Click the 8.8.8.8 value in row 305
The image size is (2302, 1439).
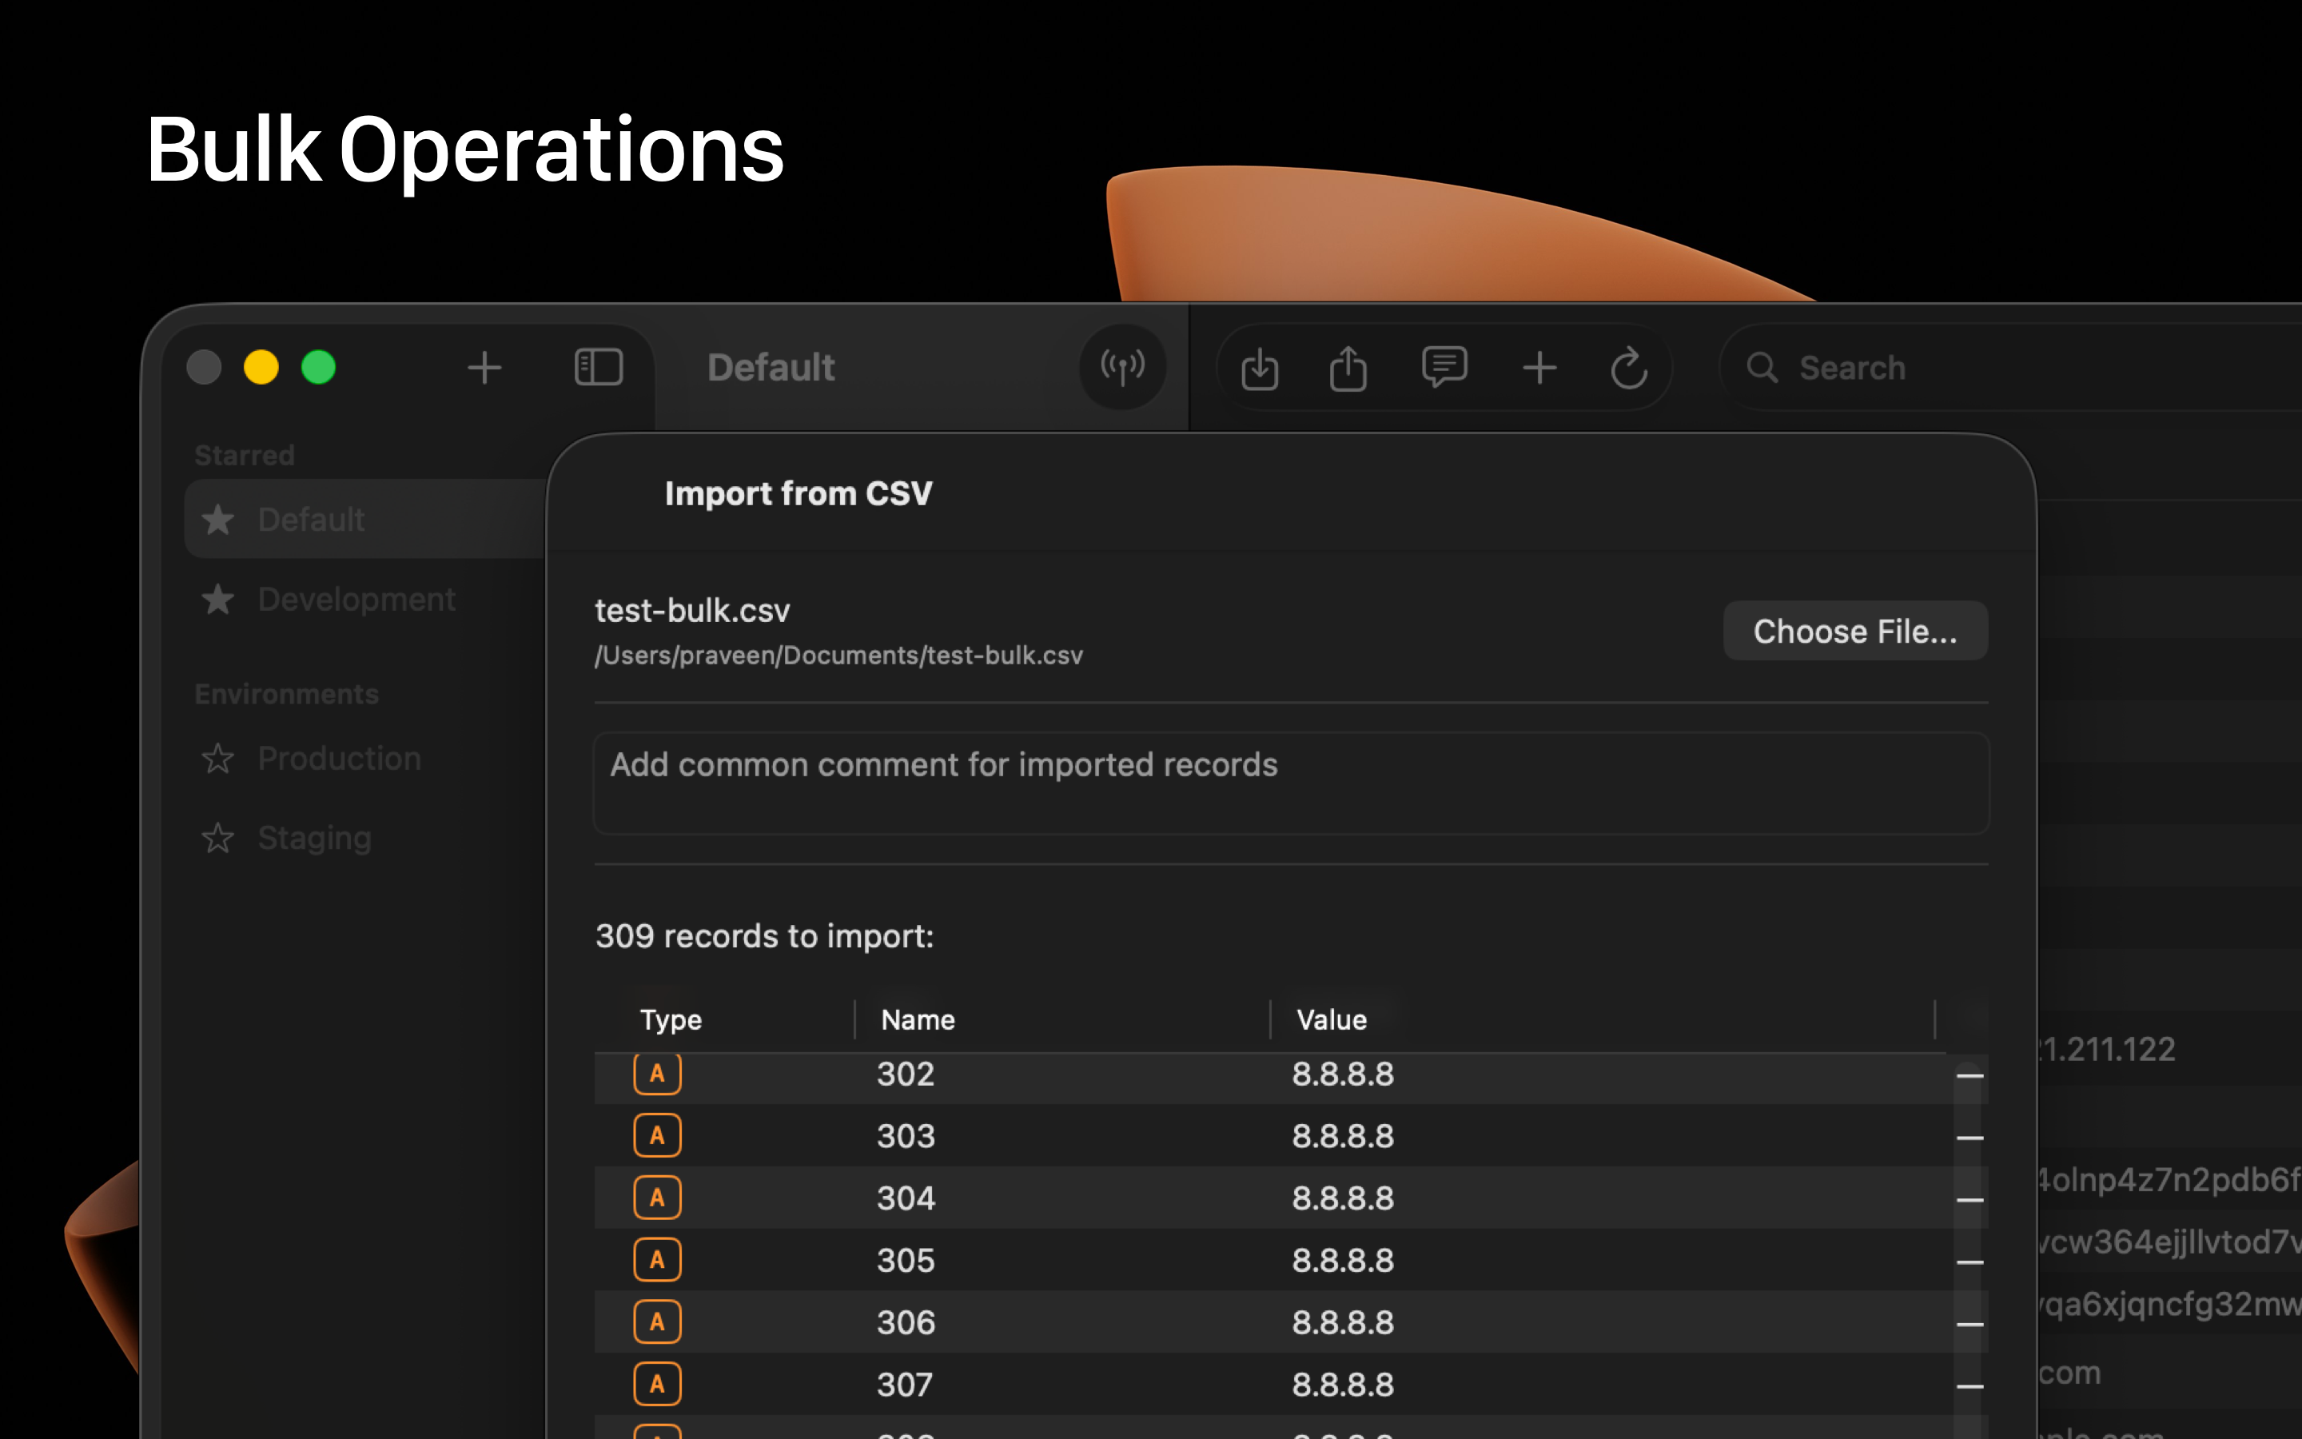(x=1342, y=1260)
